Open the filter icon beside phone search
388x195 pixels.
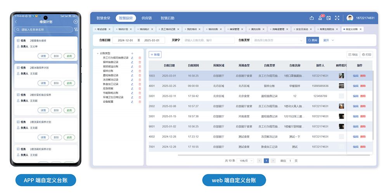tap(76, 30)
